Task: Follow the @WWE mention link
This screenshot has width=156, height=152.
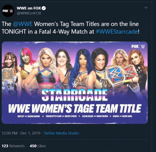Action: 23,24
